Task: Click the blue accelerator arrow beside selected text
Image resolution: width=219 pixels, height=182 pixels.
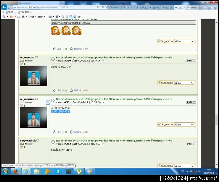Action: coord(48,102)
